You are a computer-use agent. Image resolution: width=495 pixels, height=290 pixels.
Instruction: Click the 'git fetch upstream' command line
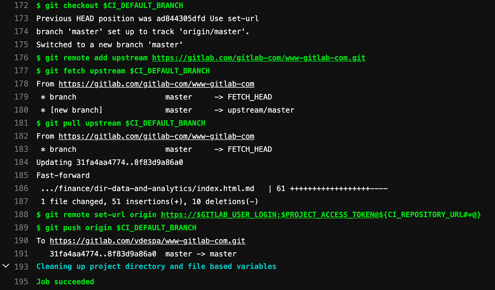pos(123,71)
